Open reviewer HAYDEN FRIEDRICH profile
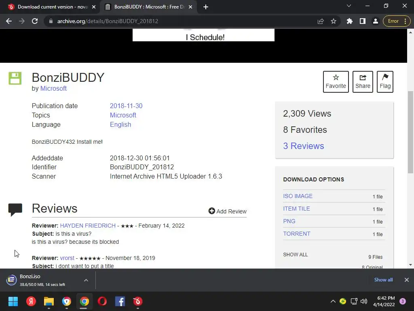This screenshot has height=311, width=414. click(x=88, y=226)
